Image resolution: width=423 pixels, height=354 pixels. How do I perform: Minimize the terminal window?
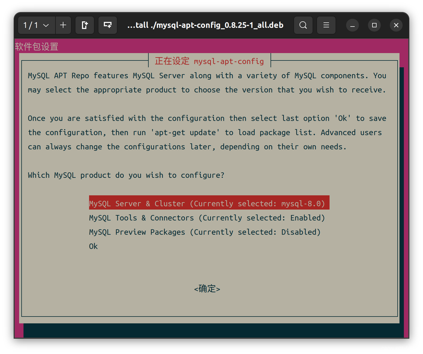(x=352, y=25)
